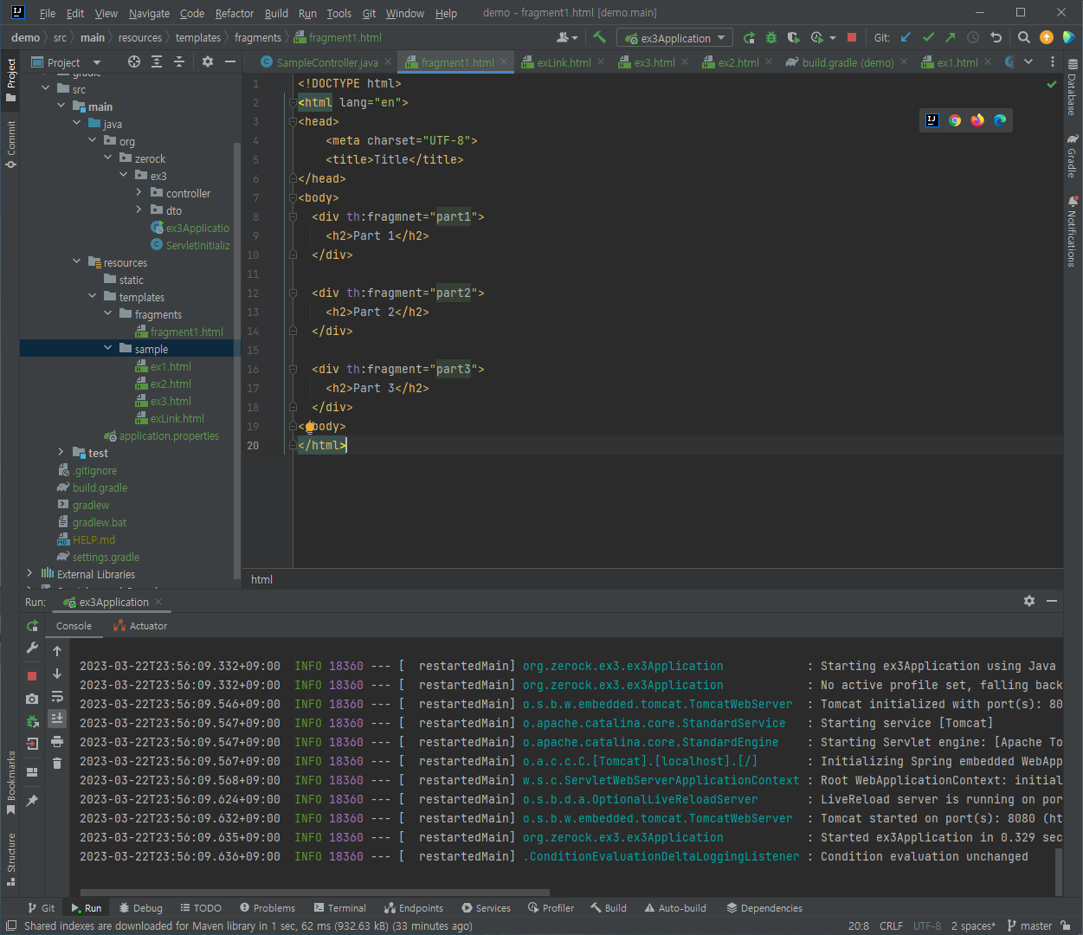Click the console vertical scrollbar
Image resolution: width=1083 pixels, height=935 pixels.
click(1059, 872)
